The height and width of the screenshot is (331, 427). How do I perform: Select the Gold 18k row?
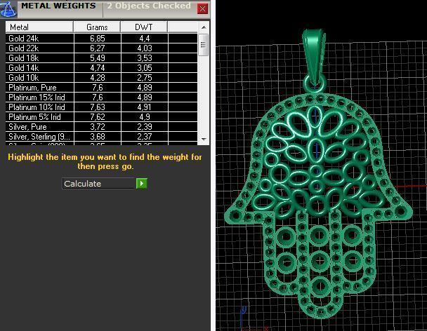click(x=102, y=58)
